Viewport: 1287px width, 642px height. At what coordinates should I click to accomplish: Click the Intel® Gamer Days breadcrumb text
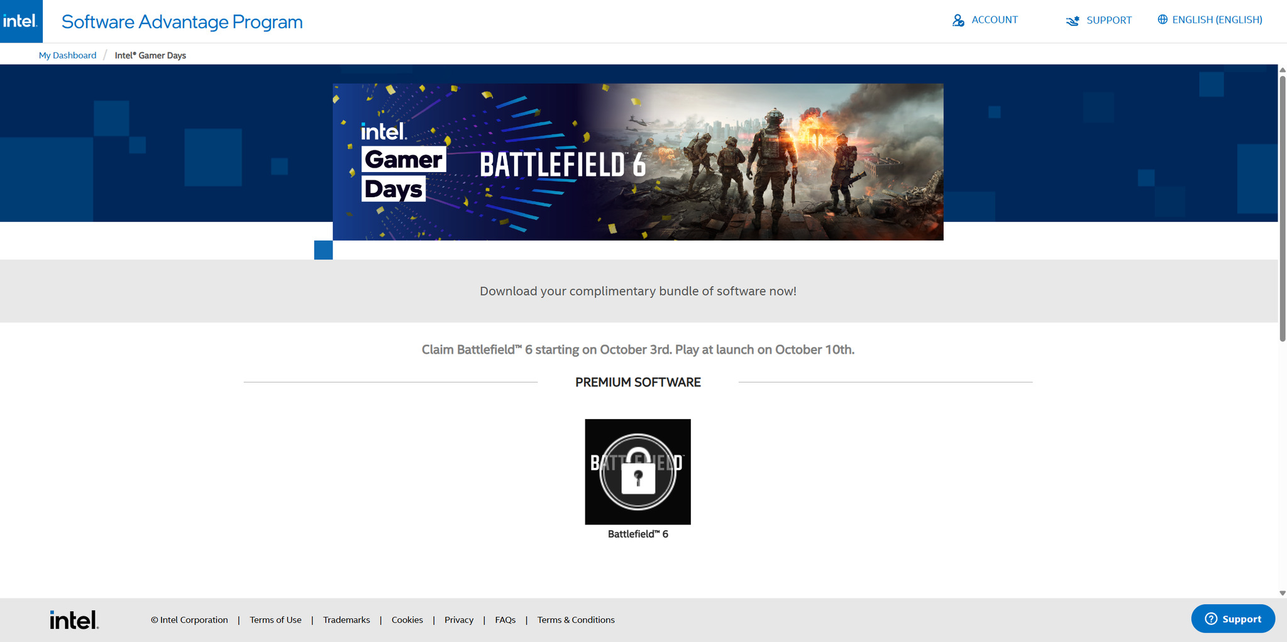(150, 55)
